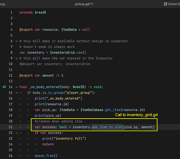The image size is (180, 159).
Task: Click the add_item_to_slot method call
Action: [107, 127]
